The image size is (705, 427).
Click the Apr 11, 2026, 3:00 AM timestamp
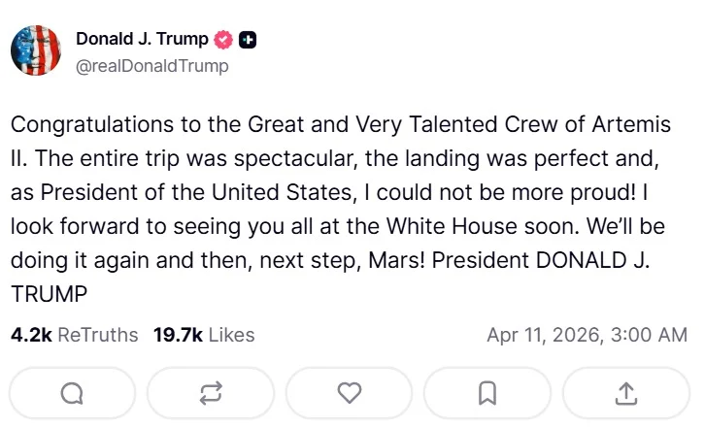[587, 335]
